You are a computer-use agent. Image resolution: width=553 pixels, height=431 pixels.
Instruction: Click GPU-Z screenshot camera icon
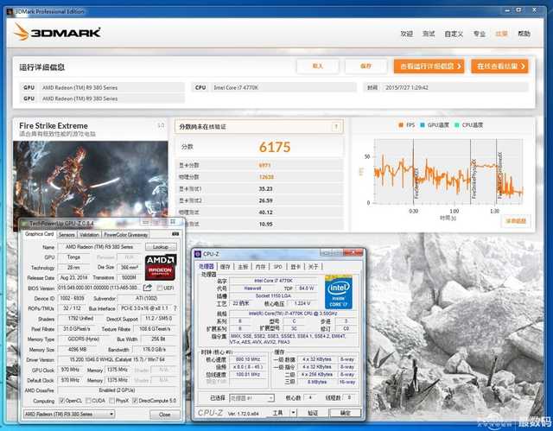[x=175, y=234]
